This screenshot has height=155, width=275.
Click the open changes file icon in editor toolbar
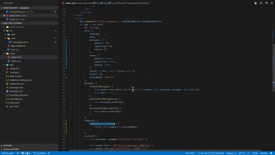(261, 3)
